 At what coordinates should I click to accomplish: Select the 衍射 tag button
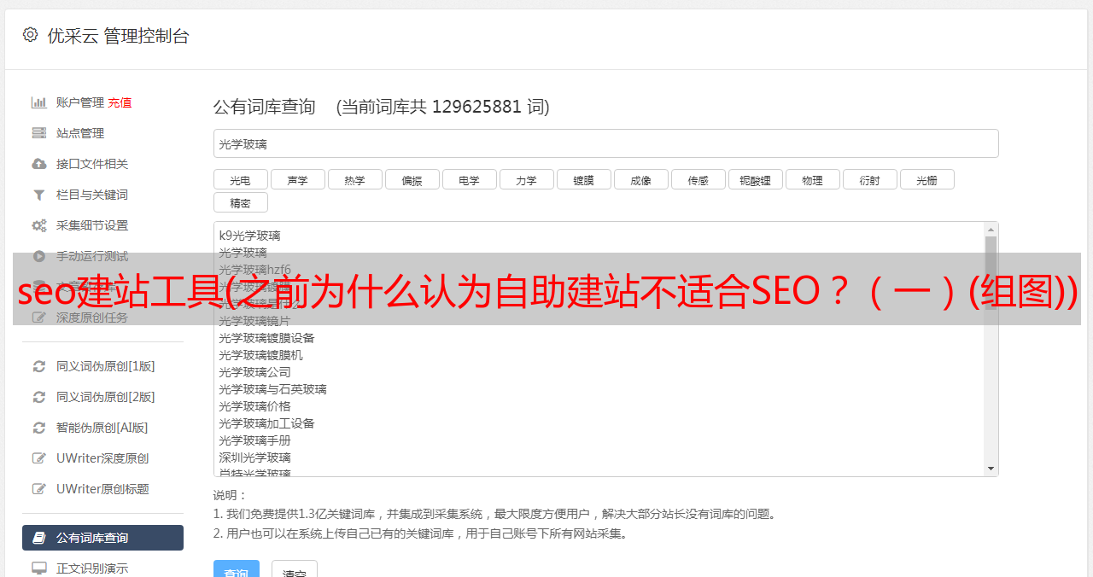coord(870,179)
